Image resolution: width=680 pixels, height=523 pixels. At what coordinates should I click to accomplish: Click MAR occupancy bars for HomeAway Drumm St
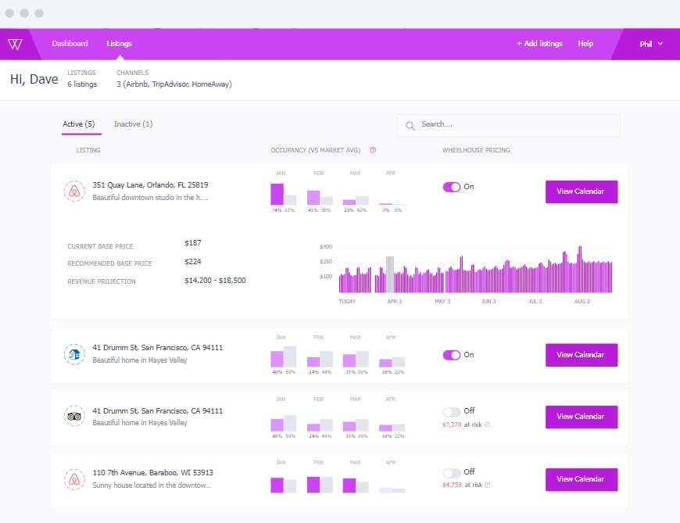point(356,360)
